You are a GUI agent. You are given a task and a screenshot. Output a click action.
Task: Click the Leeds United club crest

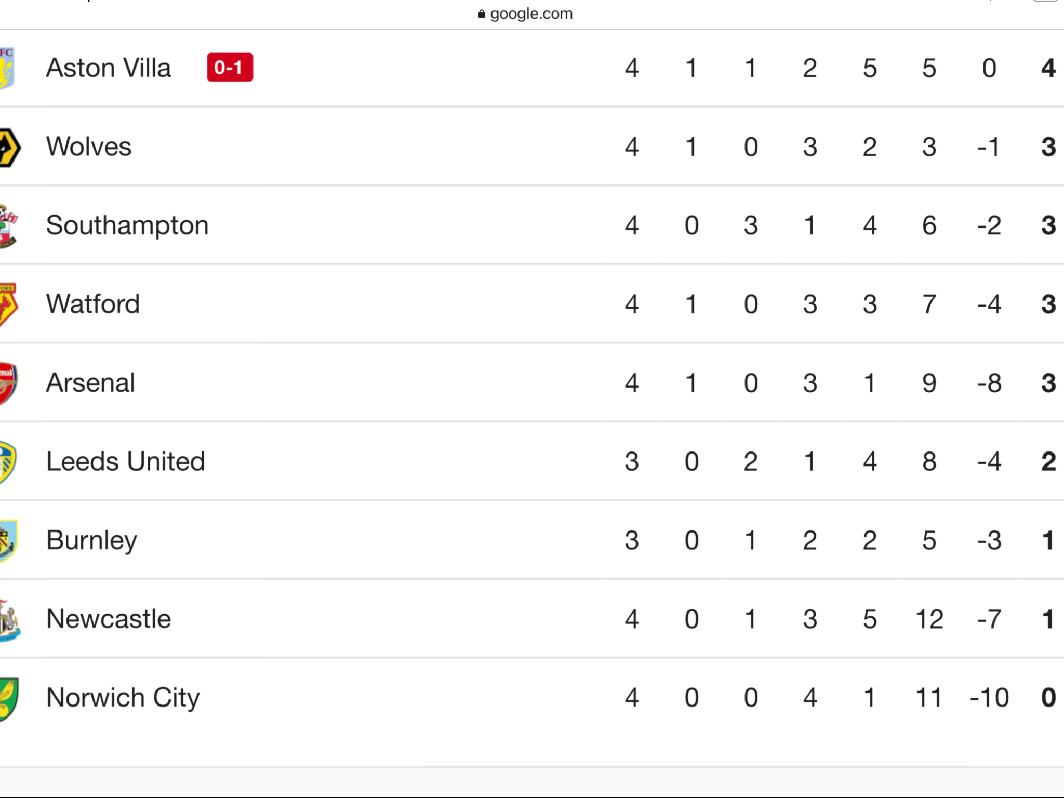coord(8,462)
